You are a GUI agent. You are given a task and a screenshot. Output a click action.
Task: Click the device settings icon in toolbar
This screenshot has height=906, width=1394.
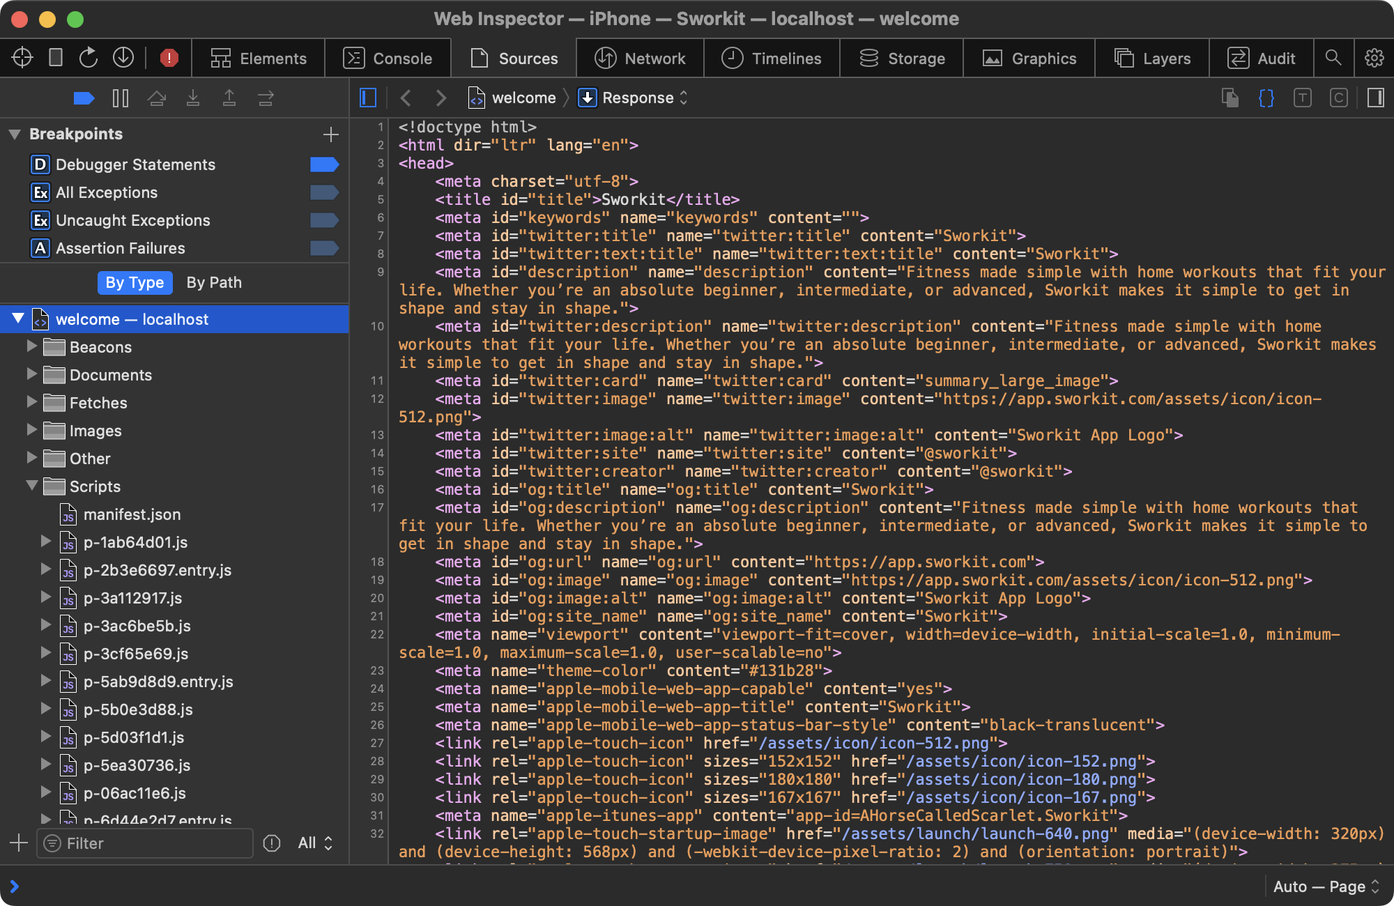point(56,58)
